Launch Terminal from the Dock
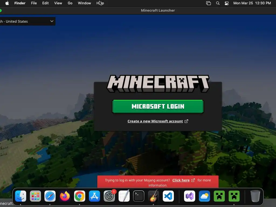This screenshot has width=276, height=207. [139, 196]
